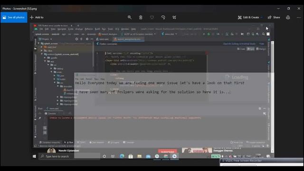Click the Zoom magnifier icon in Photos toolbar
Image resolution: width=304 pixels, height=171 pixels.
(130, 17)
